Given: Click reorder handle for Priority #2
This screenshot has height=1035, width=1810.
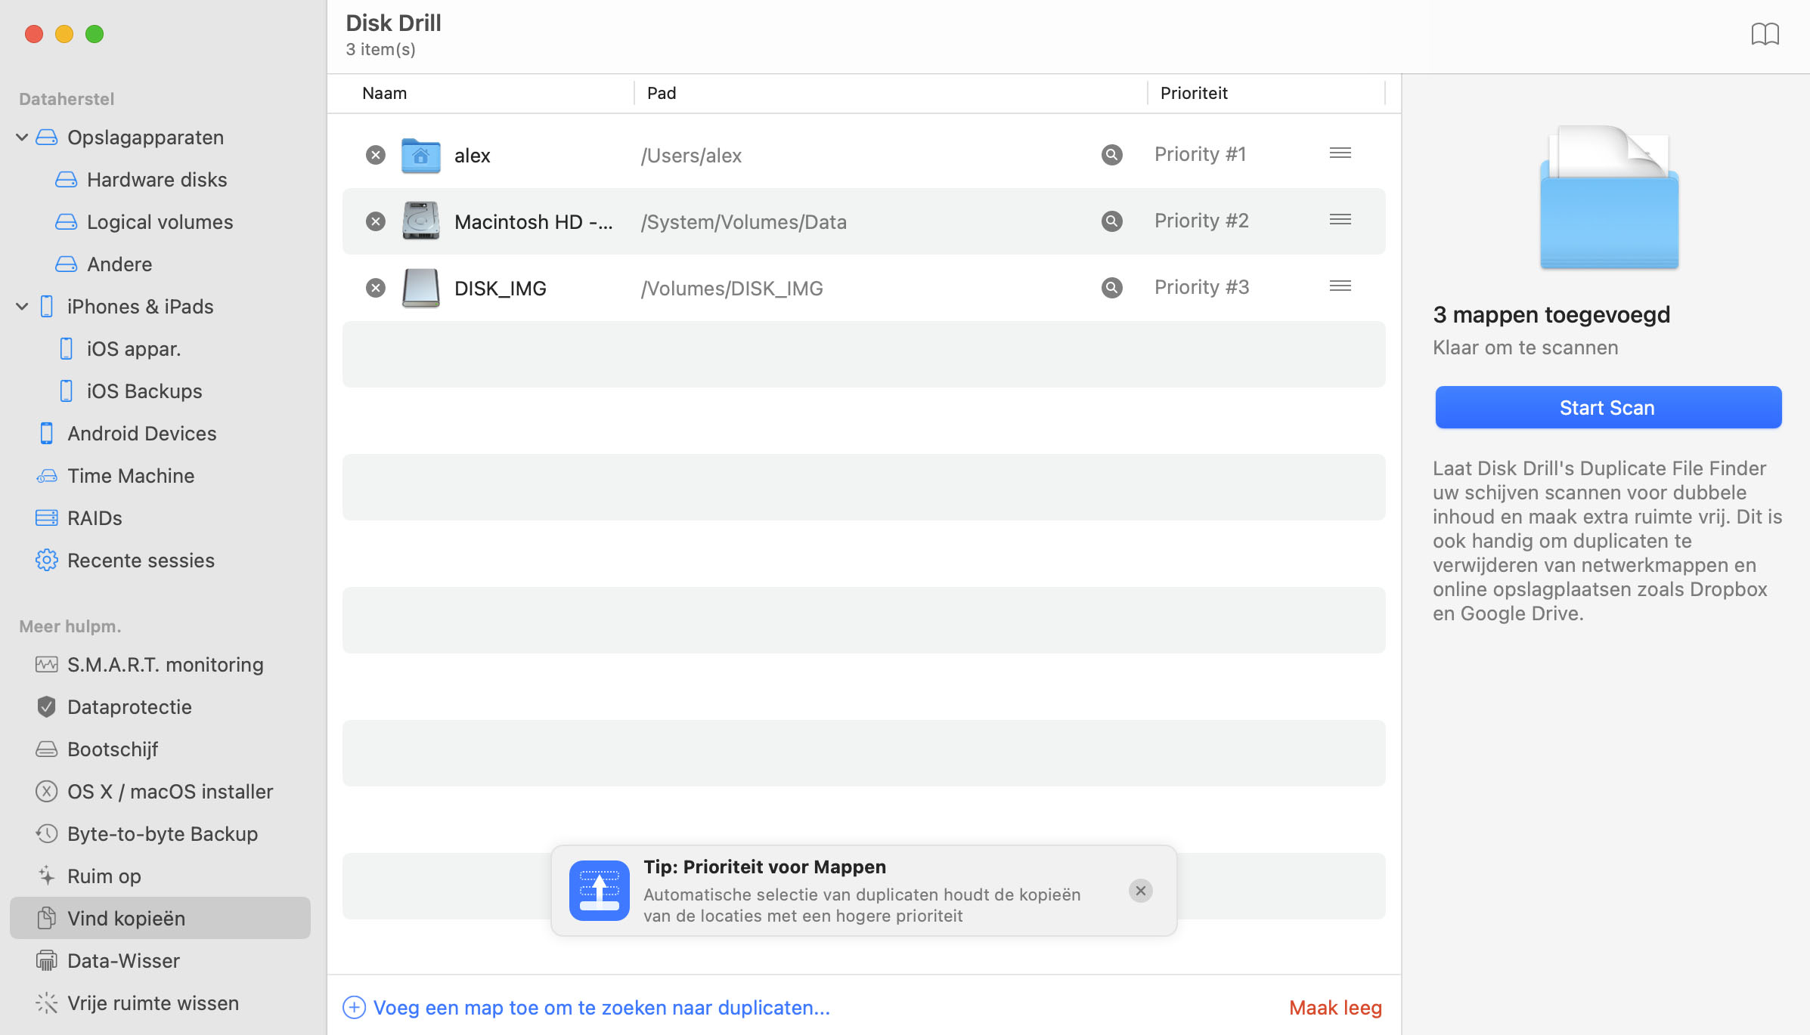Looking at the screenshot, I should coord(1340,220).
